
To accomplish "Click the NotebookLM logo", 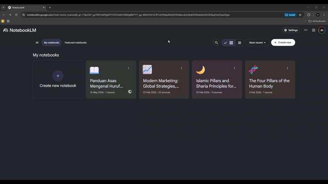I will click(x=20, y=30).
